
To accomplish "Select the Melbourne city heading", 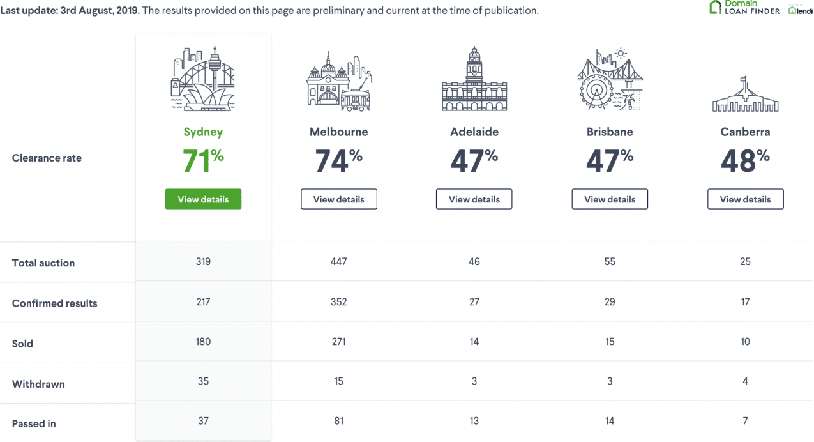I will coord(338,132).
